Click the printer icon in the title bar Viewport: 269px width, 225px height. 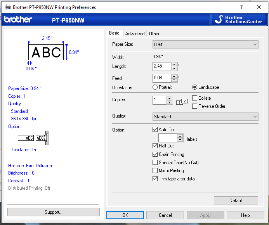click(7, 7)
